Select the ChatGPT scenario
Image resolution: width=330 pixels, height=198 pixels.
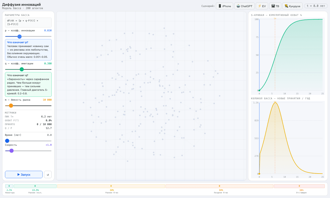(x=244, y=6)
